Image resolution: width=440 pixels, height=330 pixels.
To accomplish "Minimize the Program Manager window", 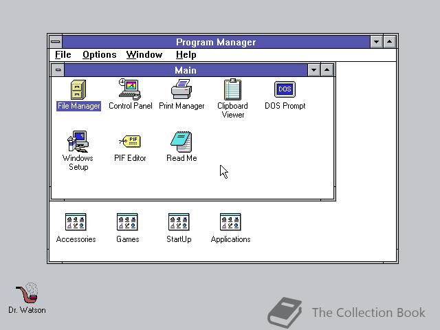I will pos(376,42).
